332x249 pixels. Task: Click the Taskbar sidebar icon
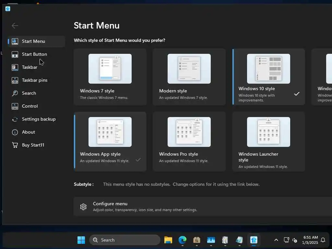[15, 67]
